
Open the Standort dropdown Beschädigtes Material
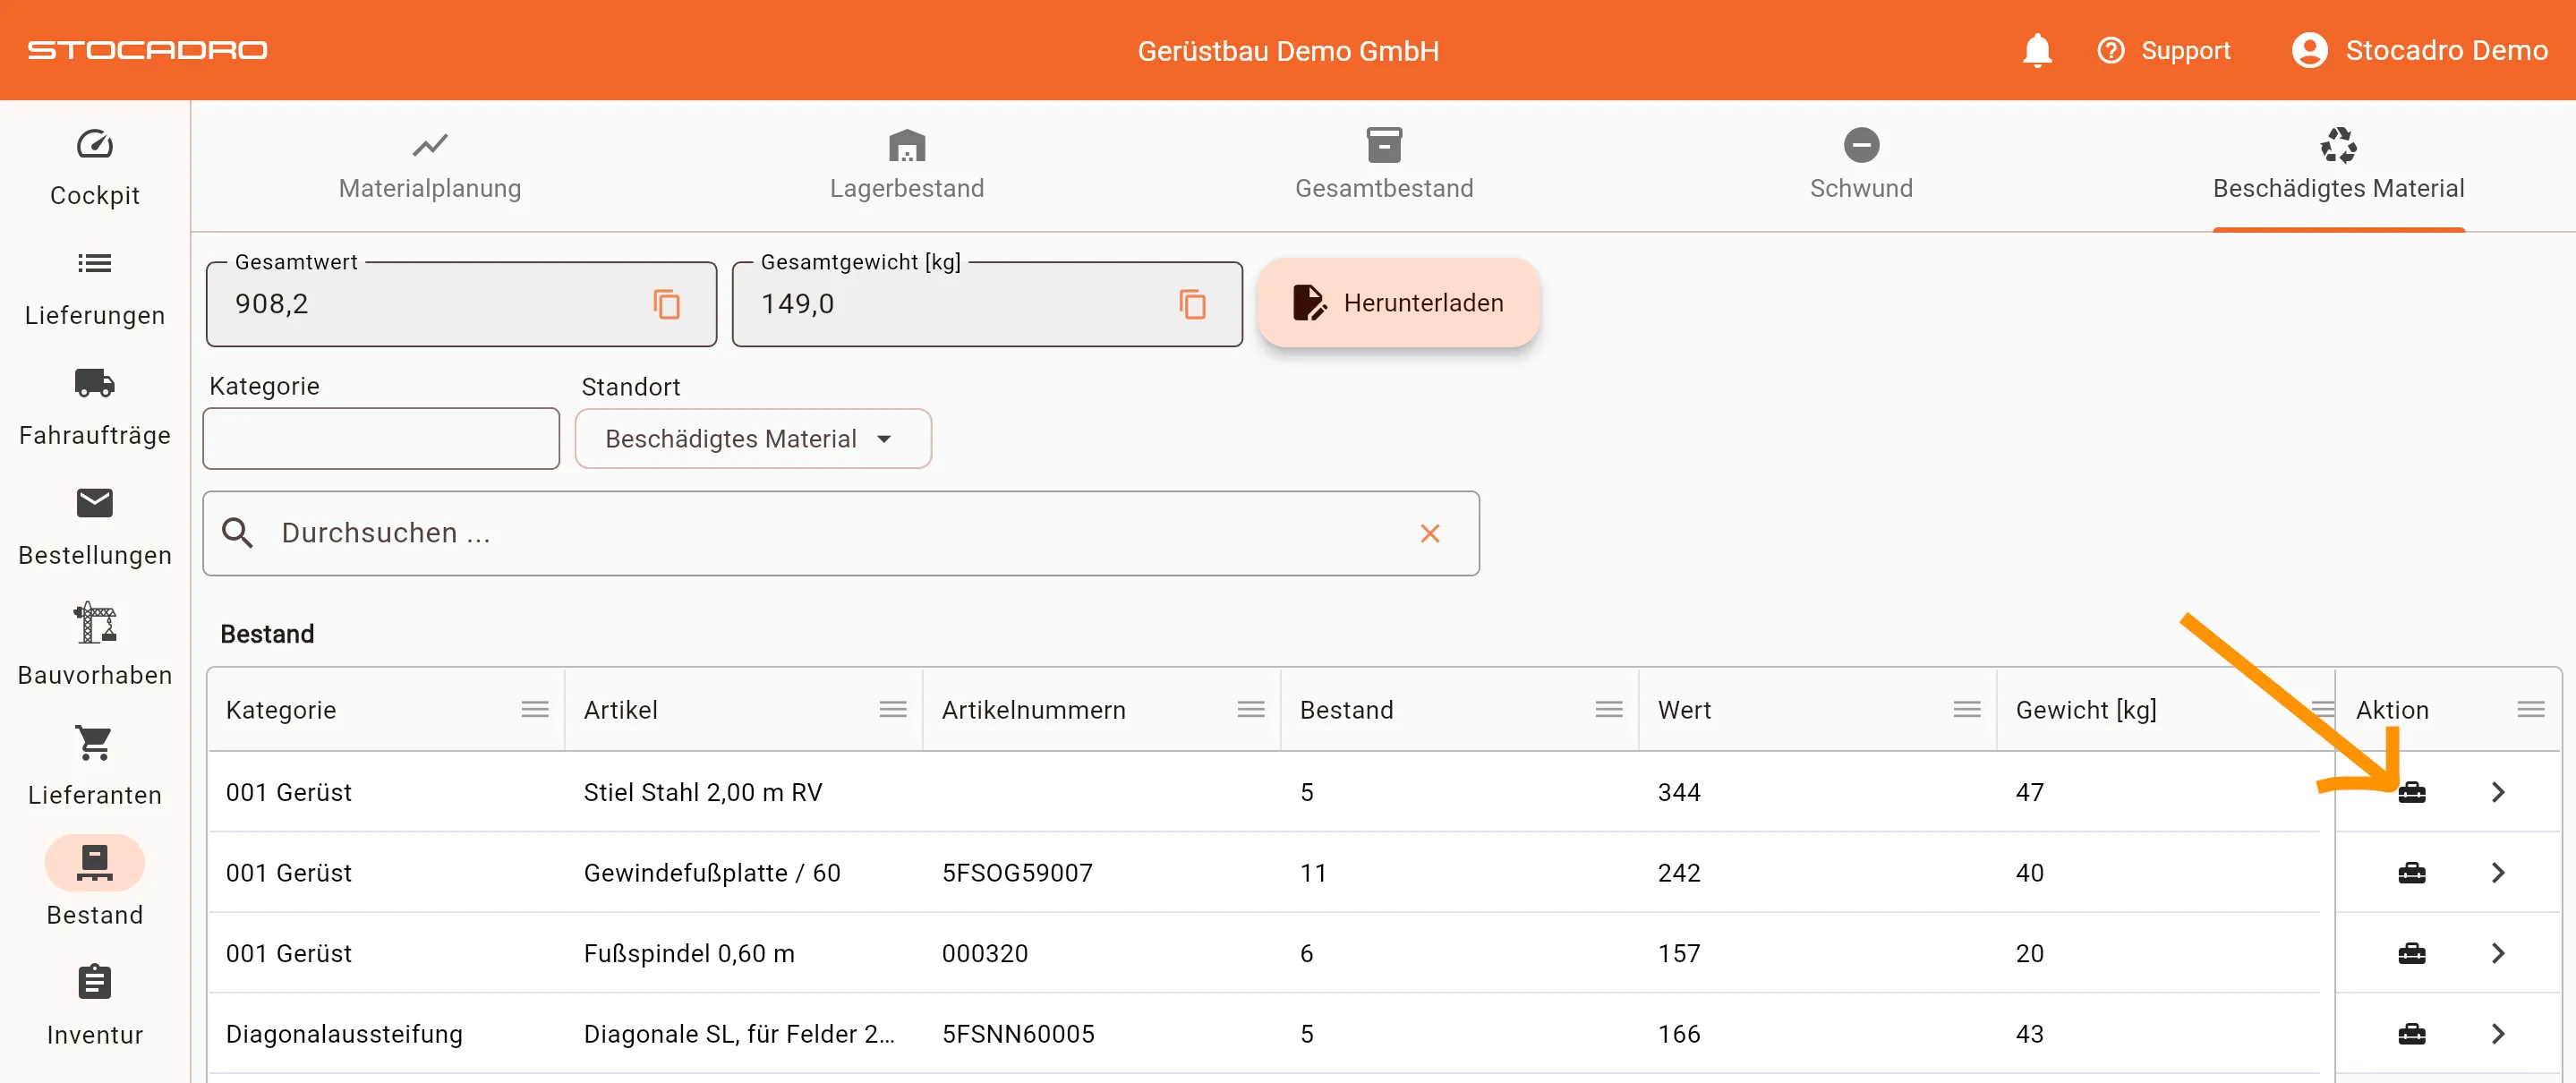click(752, 439)
